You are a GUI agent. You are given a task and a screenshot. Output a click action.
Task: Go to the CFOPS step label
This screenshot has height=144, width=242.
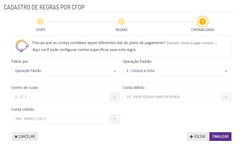point(40,30)
